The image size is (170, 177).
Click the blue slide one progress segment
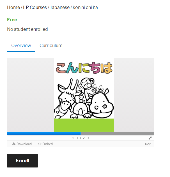tap(44, 133)
